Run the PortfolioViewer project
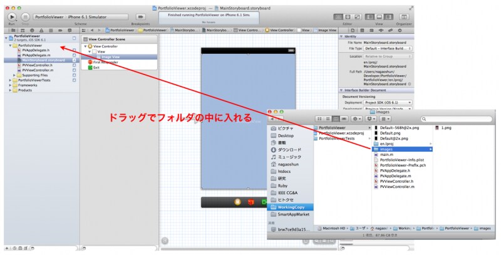Viewport: 501px width, 255px height. 12,17
